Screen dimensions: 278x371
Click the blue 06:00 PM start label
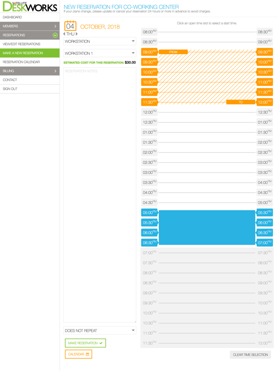tap(150, 232)
